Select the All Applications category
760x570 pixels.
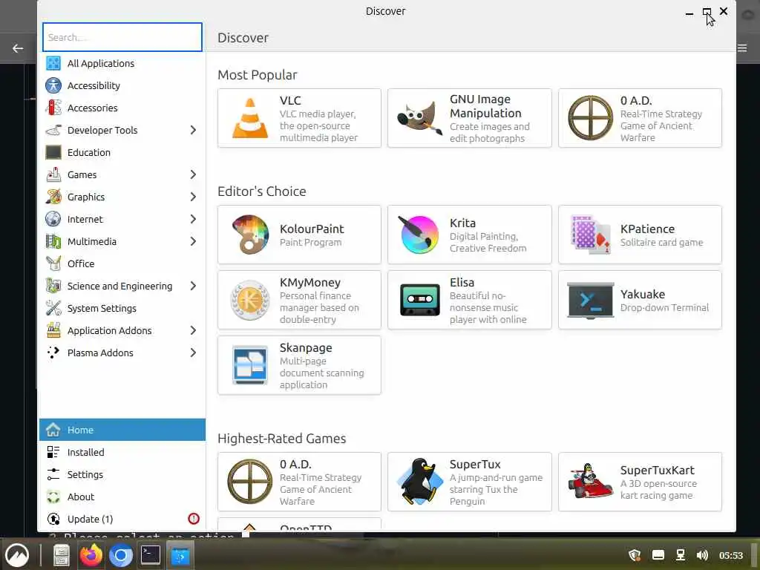[122, 63]
